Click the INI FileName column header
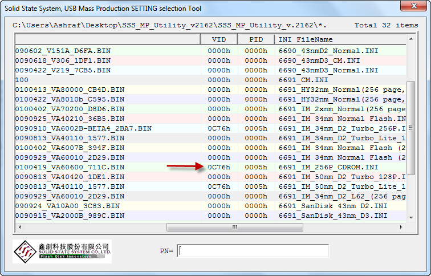Image resolution: width=431 pixels, height=276 pixels. [x=340, y=39]
